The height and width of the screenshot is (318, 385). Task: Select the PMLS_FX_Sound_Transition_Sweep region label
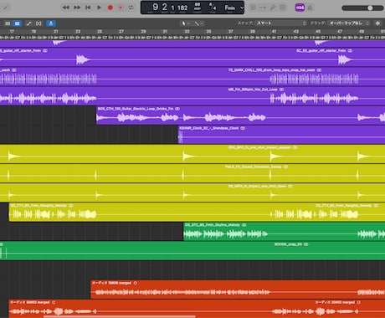coord(254,167)
